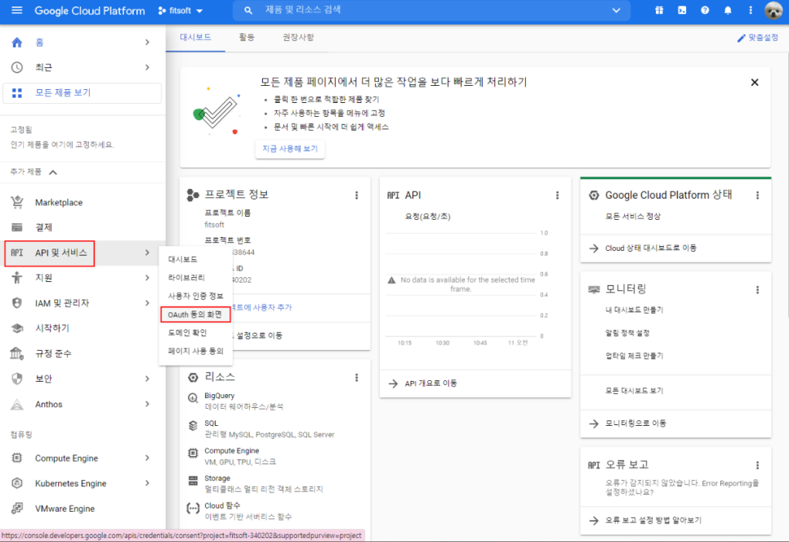789x542 pixels.
Task: Click the 지금 사용해 보기 button
Action: [290, 149]
